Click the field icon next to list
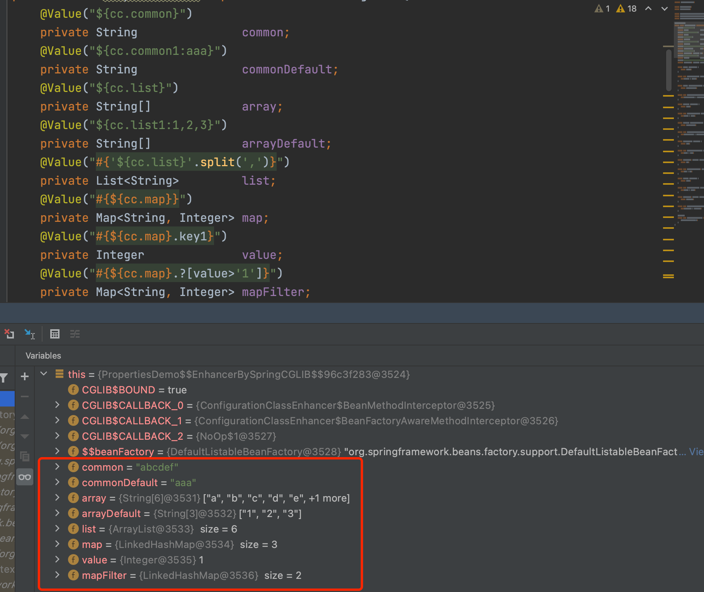The image size is (704, 592). (x=73, y=529)
